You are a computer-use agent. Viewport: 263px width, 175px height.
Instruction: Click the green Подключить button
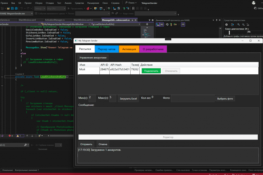[x=151, y=71]
